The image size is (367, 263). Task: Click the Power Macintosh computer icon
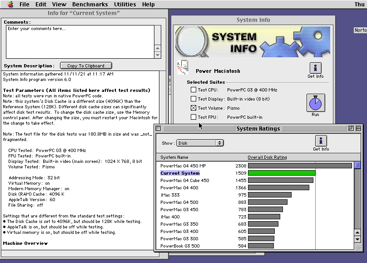coord(183,67)
